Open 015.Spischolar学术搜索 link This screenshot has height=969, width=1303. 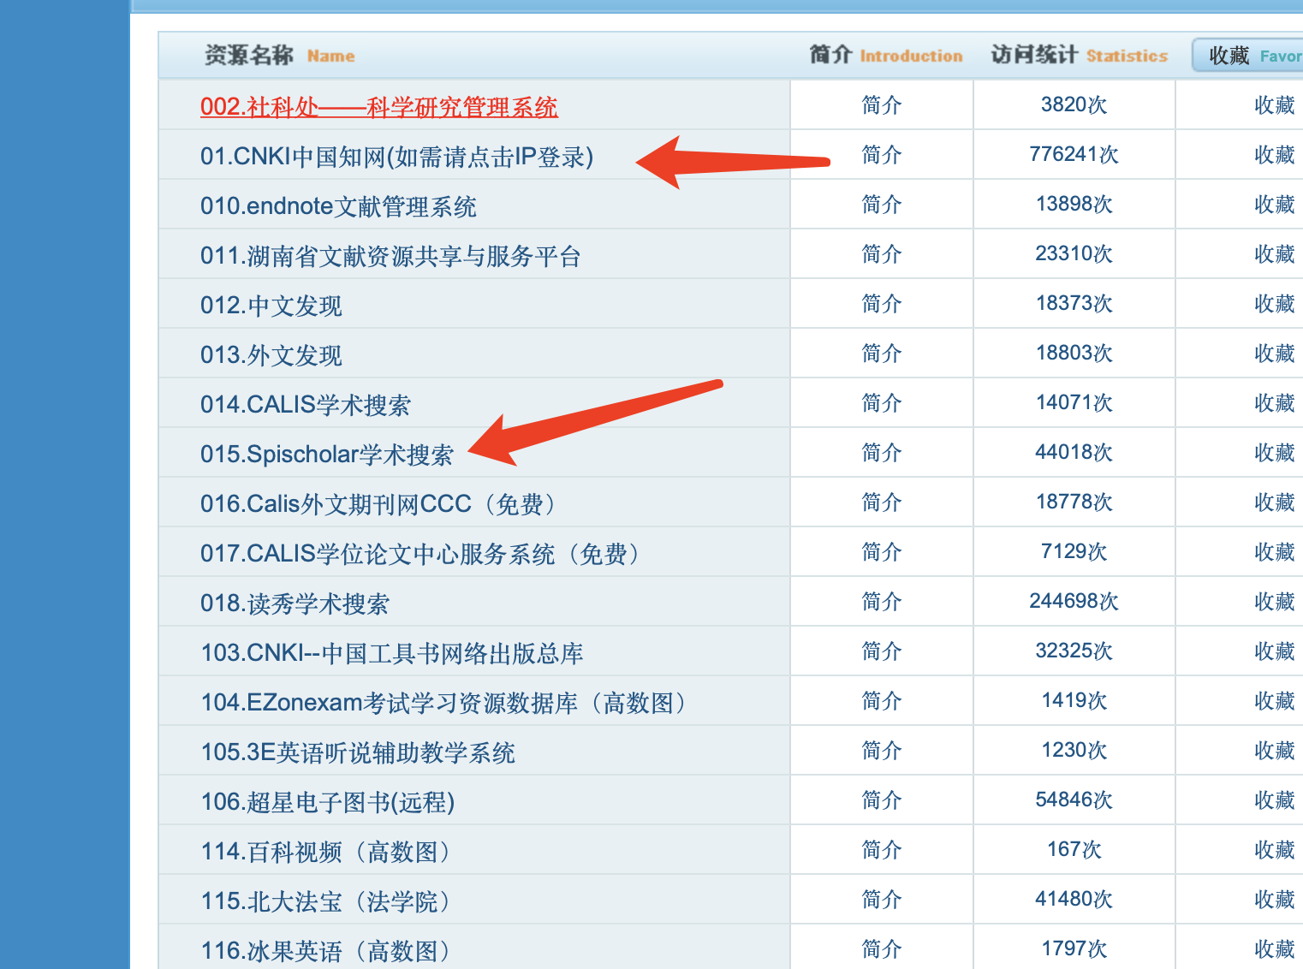tap(327, 455)
